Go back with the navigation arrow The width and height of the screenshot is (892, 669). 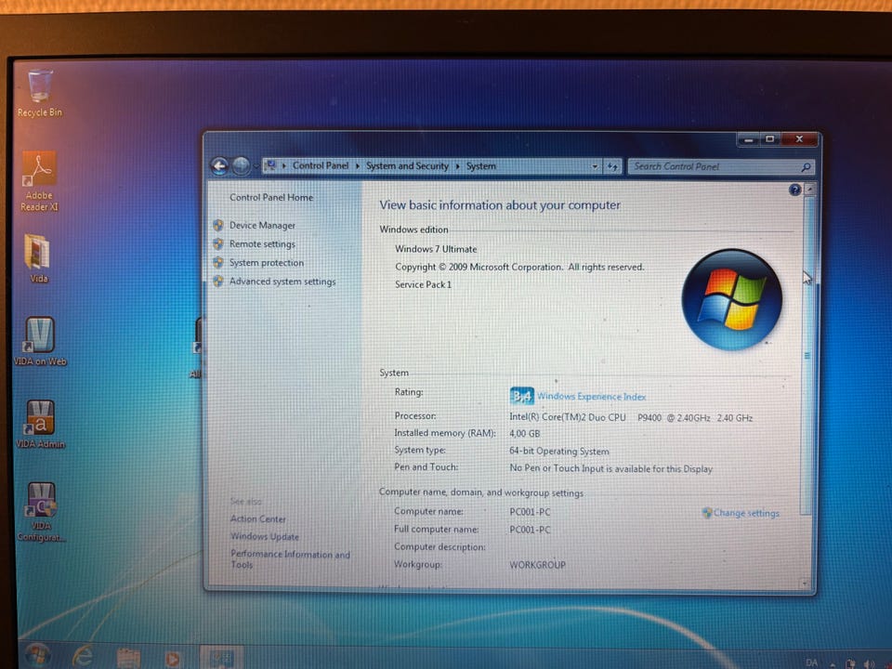coord(219,166)
